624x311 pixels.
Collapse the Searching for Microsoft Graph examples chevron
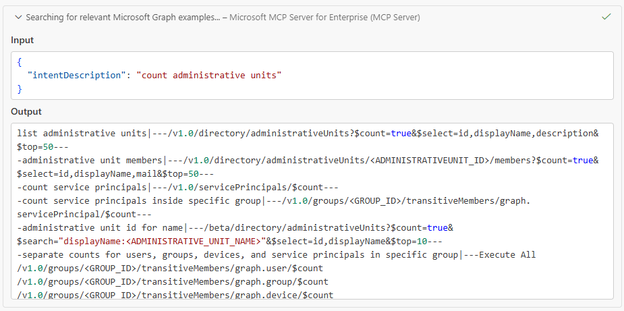click(x=18, y=18)
